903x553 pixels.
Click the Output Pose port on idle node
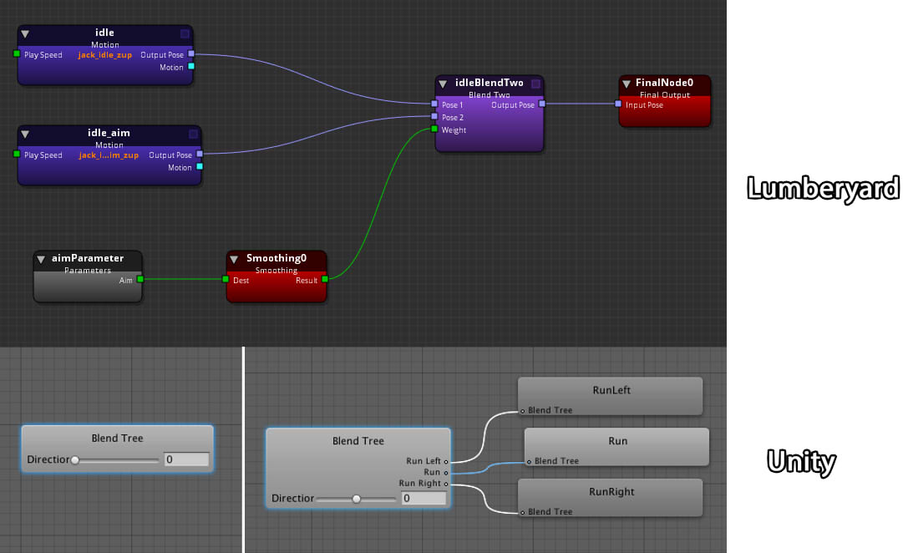(x=191, y=54)
